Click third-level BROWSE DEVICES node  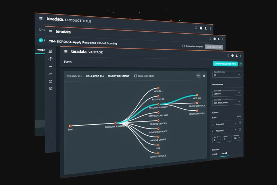pos(197,111)
